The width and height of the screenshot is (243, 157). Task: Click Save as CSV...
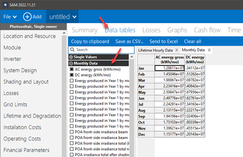129,41
